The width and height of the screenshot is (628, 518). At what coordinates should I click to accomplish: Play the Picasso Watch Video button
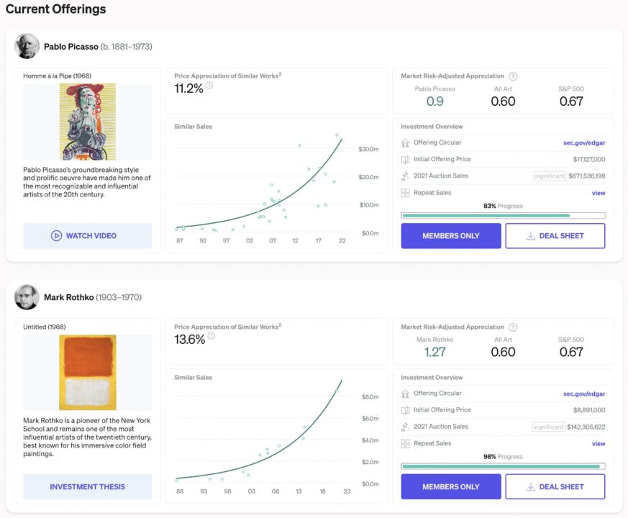coord(87,235)
